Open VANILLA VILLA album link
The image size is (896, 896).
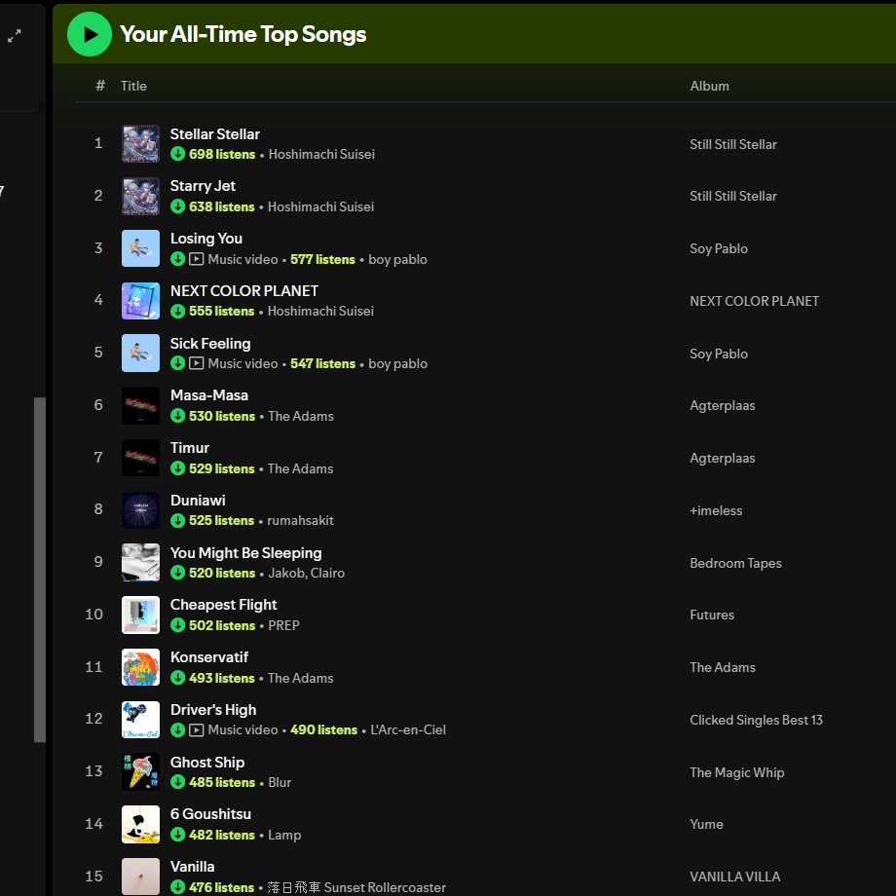[x=735, y=877]
